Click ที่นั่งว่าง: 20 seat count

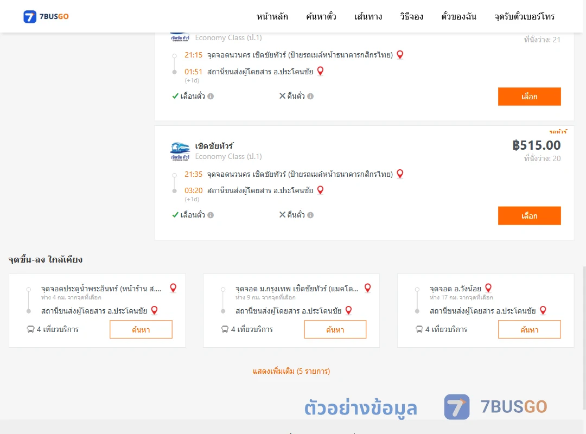point(542,158)
